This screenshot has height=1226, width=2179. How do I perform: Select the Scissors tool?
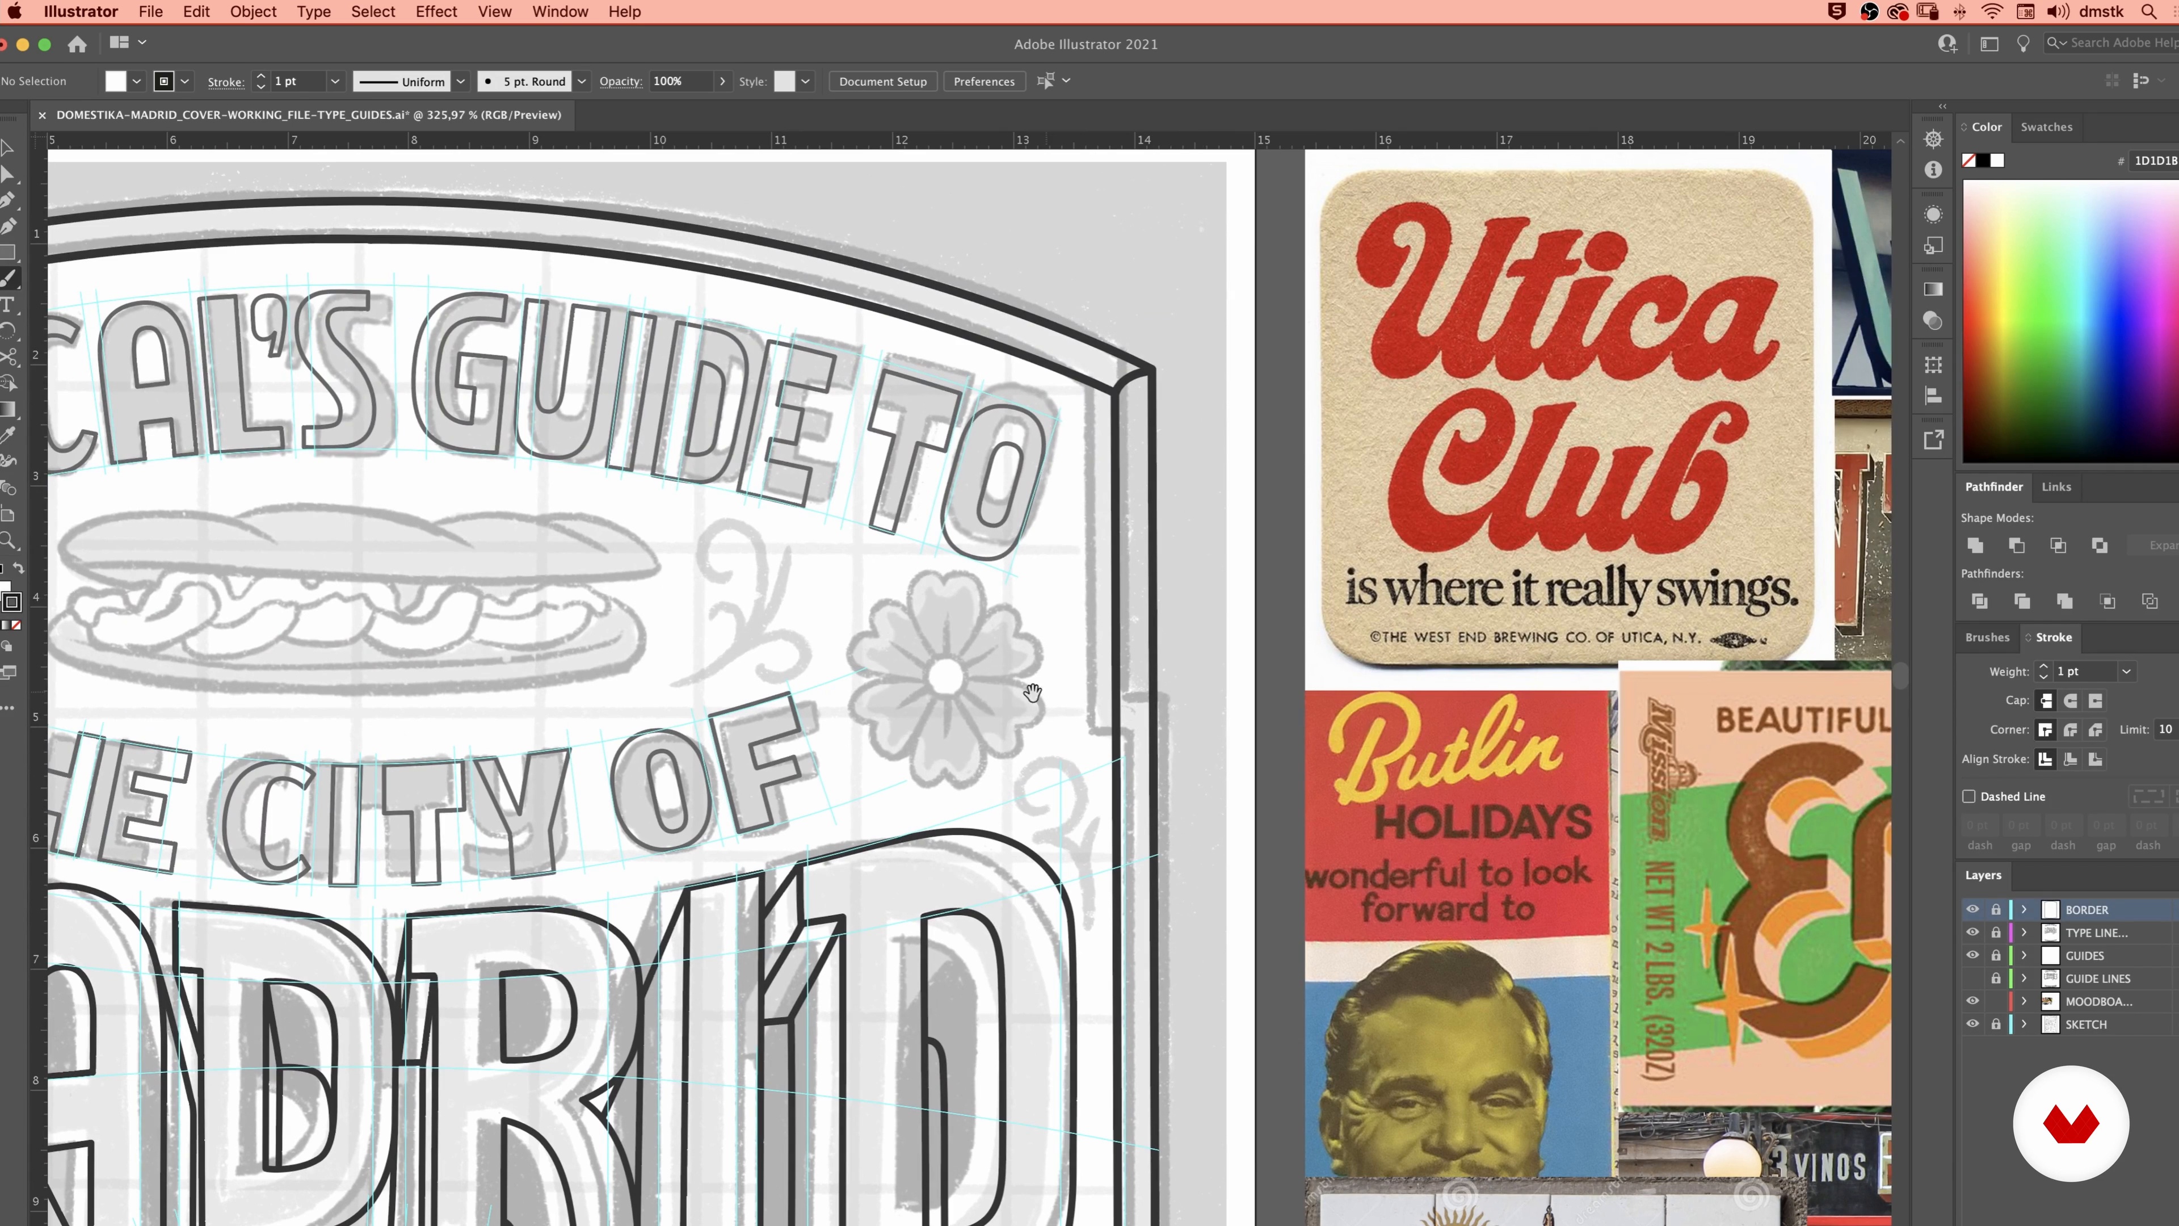7,357
